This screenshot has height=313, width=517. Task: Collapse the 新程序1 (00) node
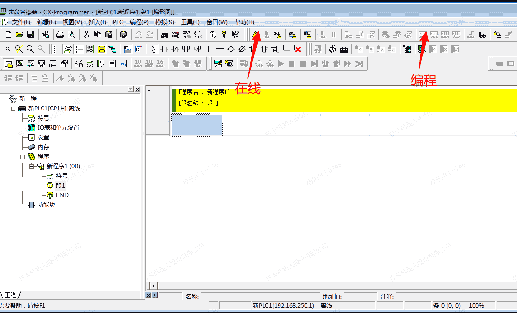32,166
